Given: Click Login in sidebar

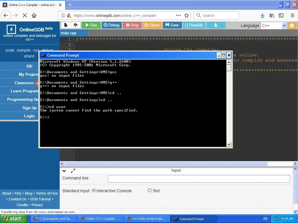Looking at the screenshot, I should [x=29, y=116].
